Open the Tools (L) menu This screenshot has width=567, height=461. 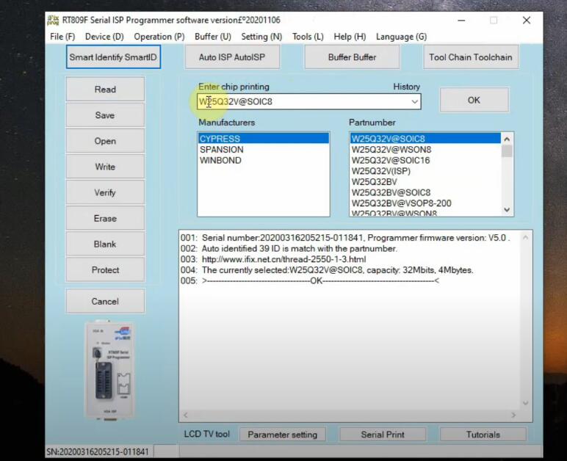[308, 37]
